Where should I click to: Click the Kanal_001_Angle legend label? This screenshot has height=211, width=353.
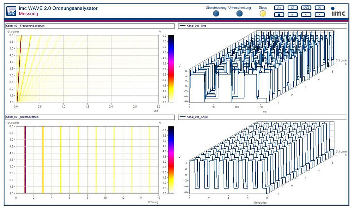point(197,117)
